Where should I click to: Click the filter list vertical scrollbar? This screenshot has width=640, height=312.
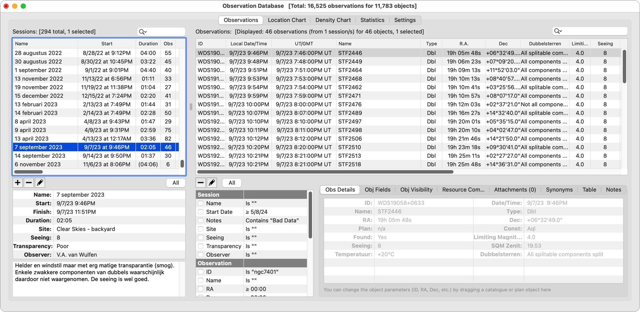pos(310,215)
